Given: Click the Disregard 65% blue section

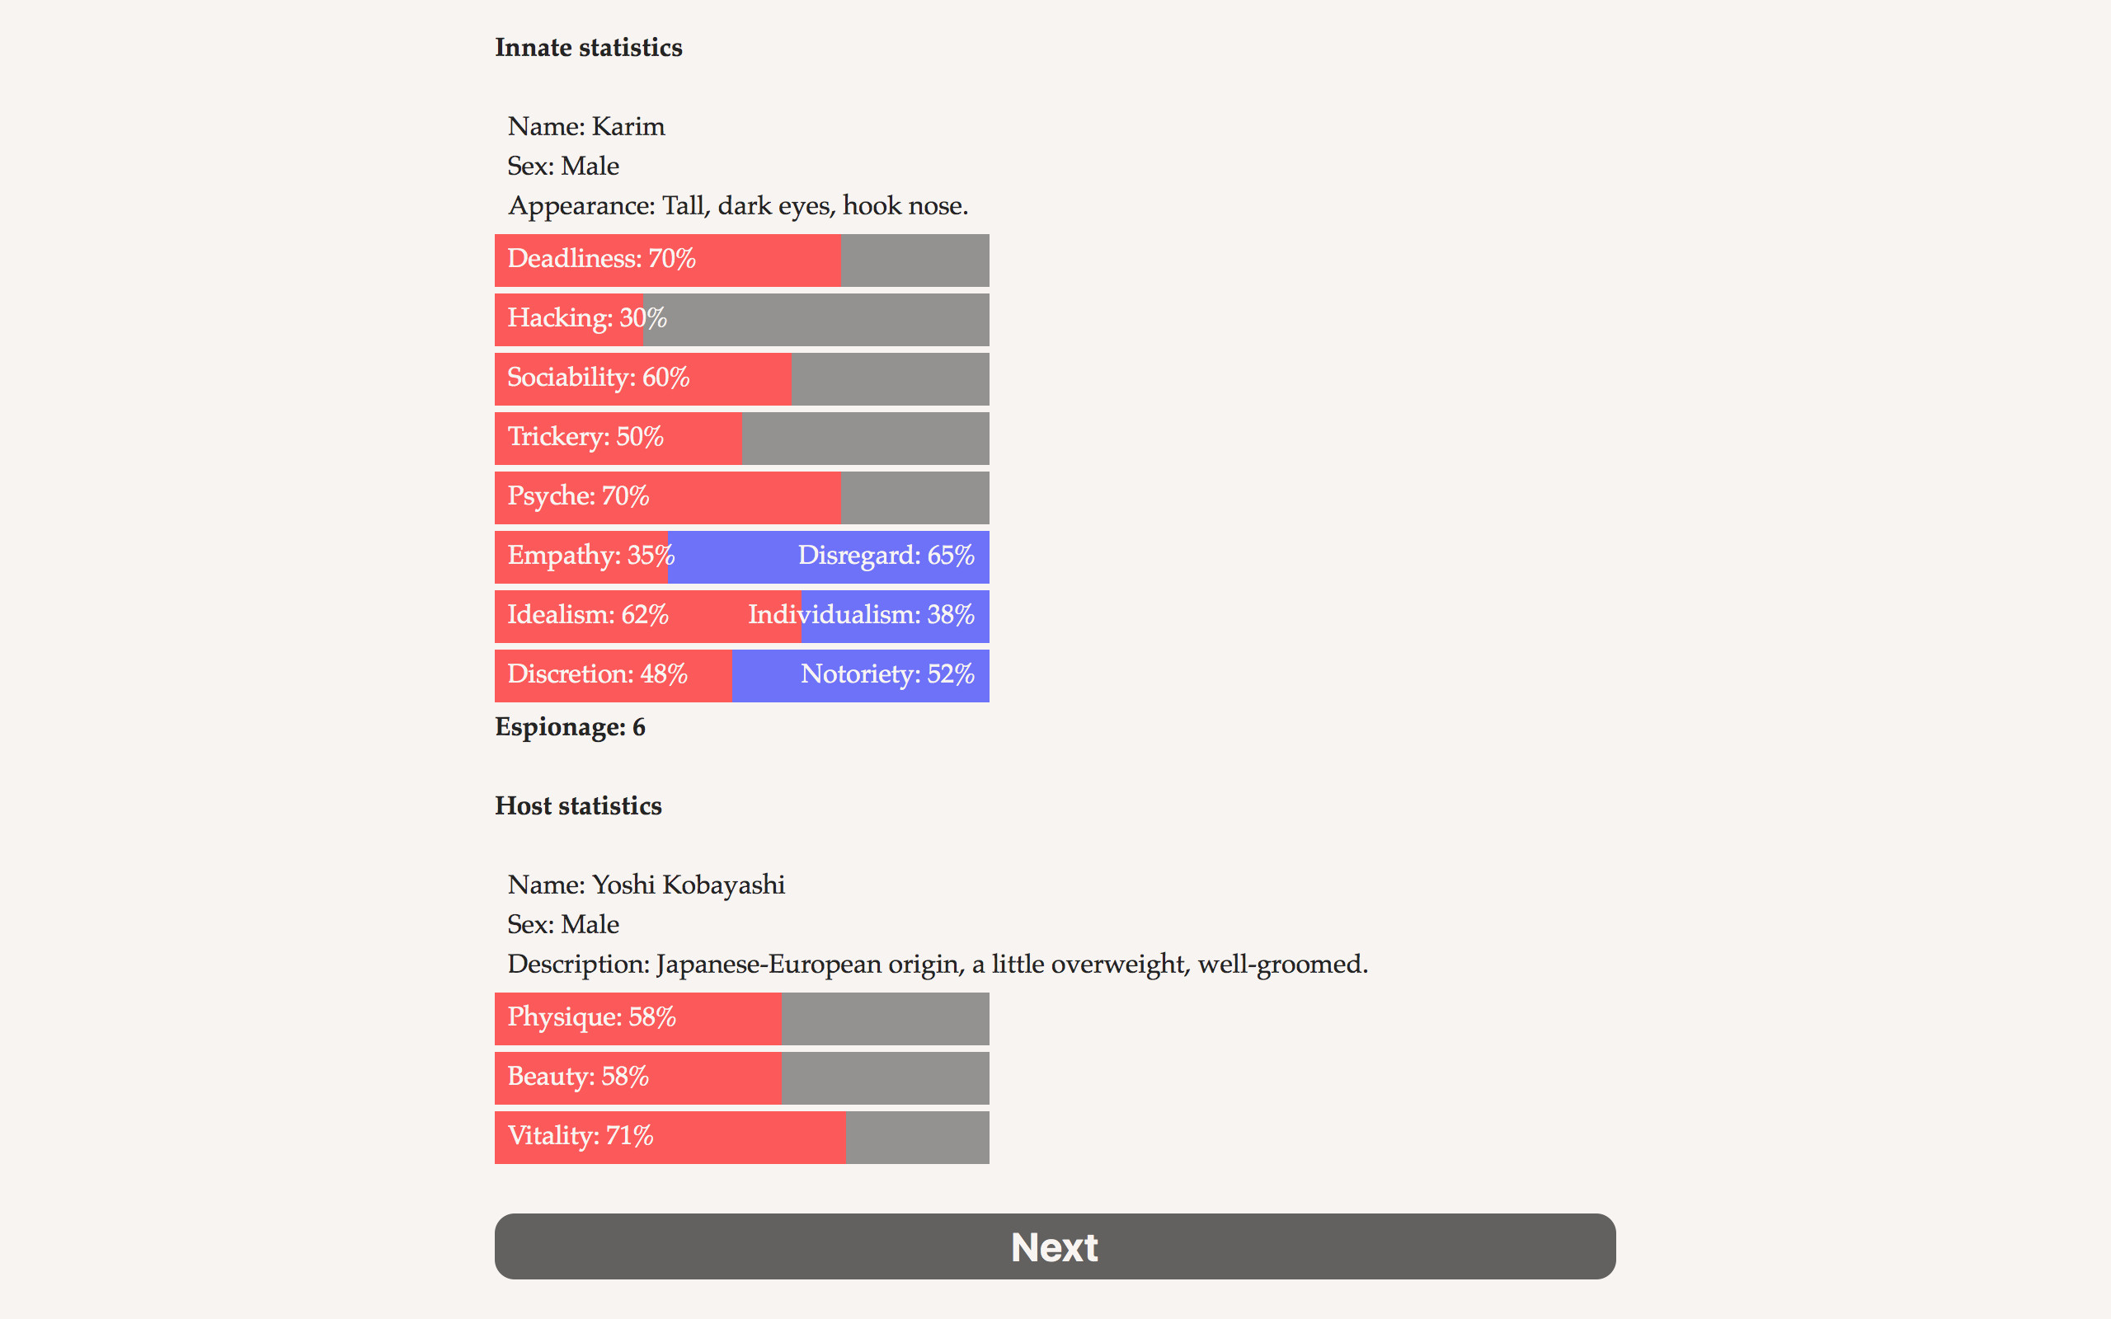Looking at the screenshot, I should click(885, 556).
